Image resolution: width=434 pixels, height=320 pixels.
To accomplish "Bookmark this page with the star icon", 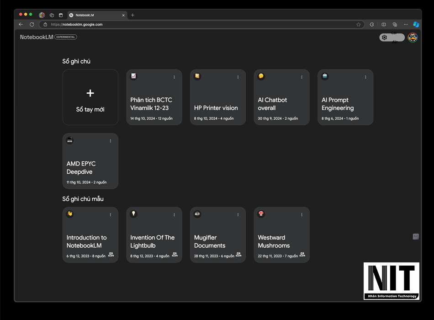I will point(359,24).
